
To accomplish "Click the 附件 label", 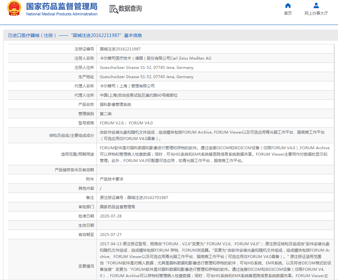I will click(x=90, y=179).
